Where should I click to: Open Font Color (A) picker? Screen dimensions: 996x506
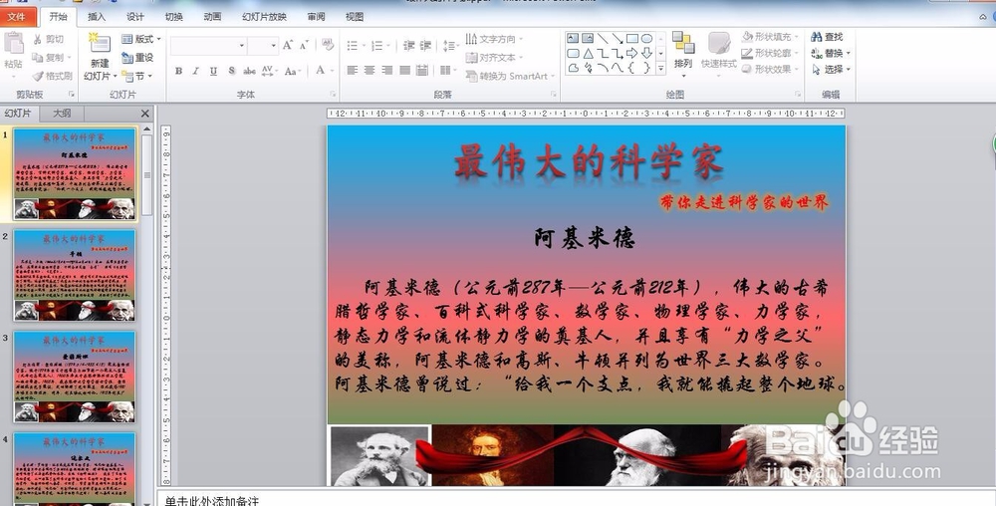coord(324,71)
